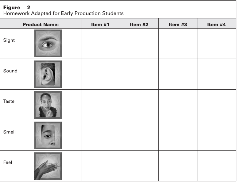Image resolution: width=237 pixels, height=182 pixels.
Task: Click the Taste row Item #3 cell
Action: 178,105
